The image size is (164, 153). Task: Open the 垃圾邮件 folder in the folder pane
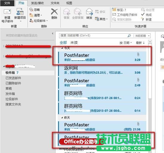pos(12,99)
